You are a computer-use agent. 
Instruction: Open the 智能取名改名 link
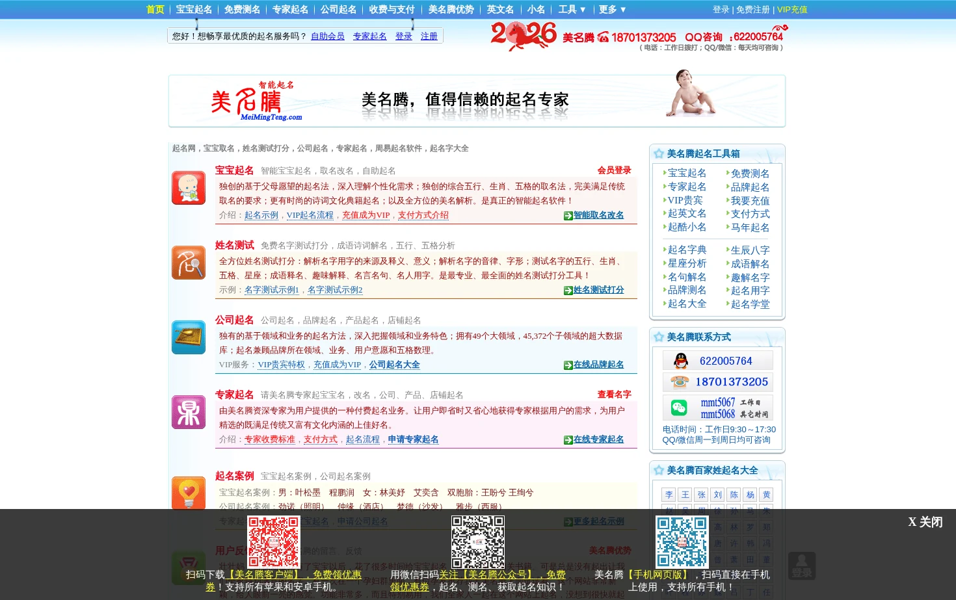(x=598, y=215)
